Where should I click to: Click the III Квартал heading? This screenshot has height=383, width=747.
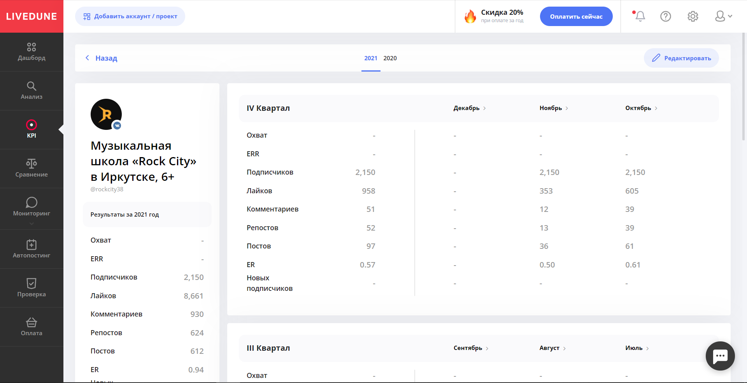point(268,348)
